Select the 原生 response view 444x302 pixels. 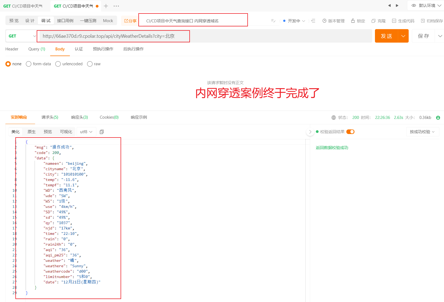[32, 132]
